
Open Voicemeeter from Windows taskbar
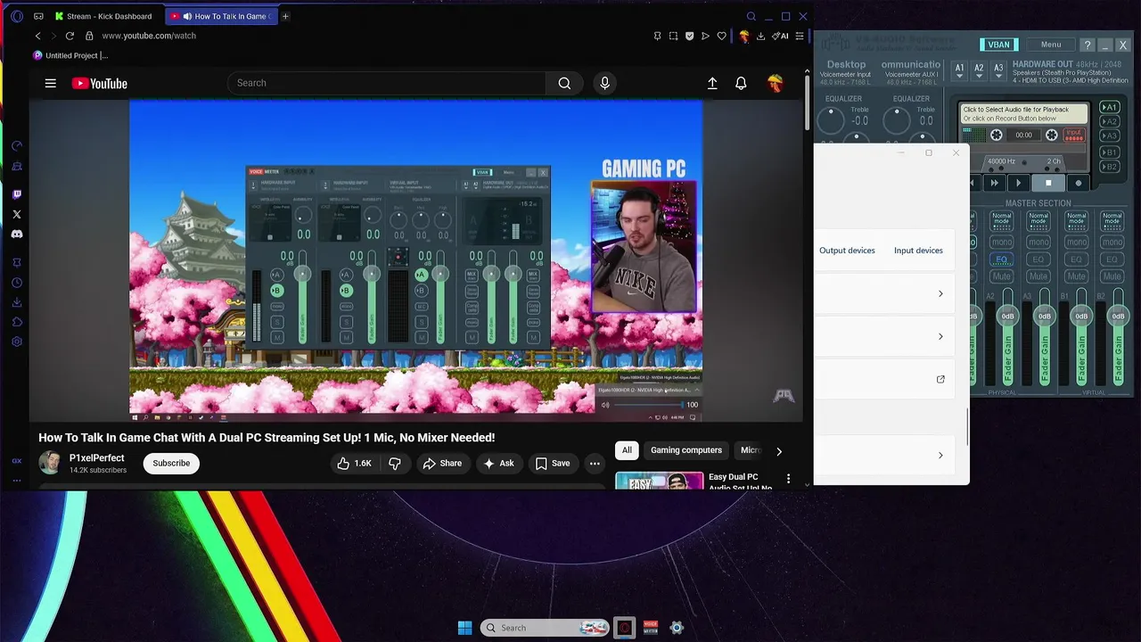651,628
